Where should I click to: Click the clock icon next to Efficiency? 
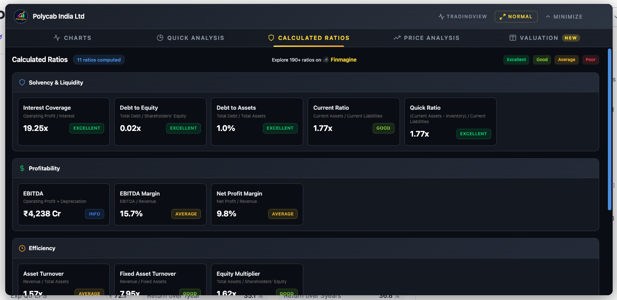(22, 248)
